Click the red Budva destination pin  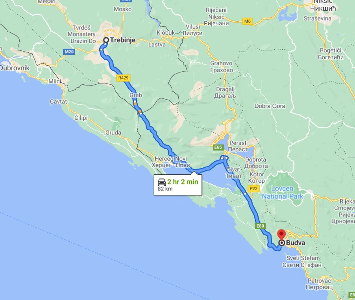tap(281, 235)
